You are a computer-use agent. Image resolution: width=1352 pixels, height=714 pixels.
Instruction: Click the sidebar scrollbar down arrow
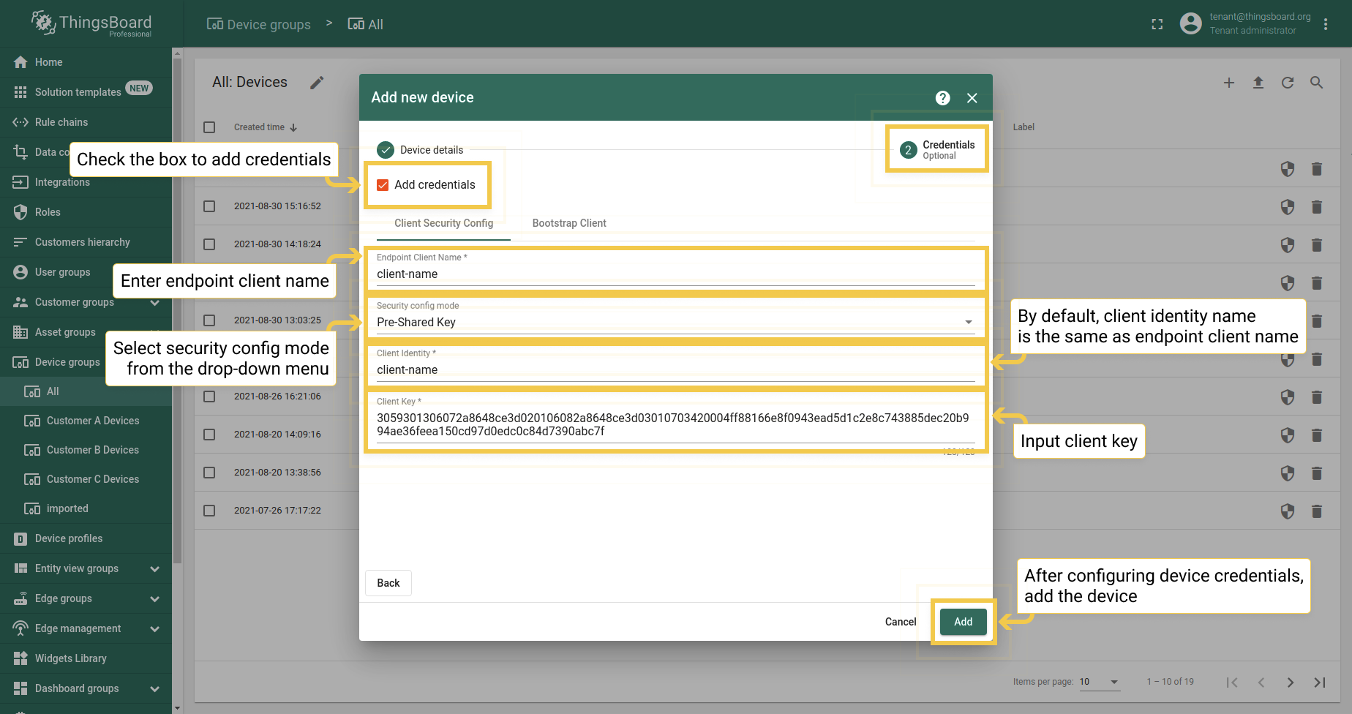pos(177,708)
